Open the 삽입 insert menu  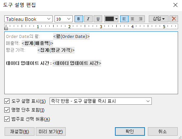pos(159,19)
